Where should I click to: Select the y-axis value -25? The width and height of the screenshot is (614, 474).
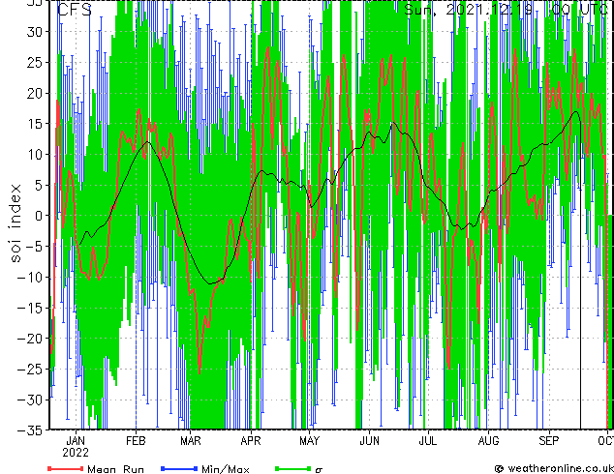click(x=30, y=369)
